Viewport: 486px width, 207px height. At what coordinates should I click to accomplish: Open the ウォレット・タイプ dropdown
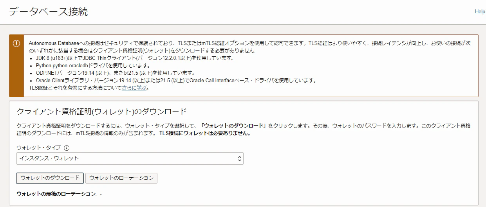pyautogui.click(x=130, y=158)
